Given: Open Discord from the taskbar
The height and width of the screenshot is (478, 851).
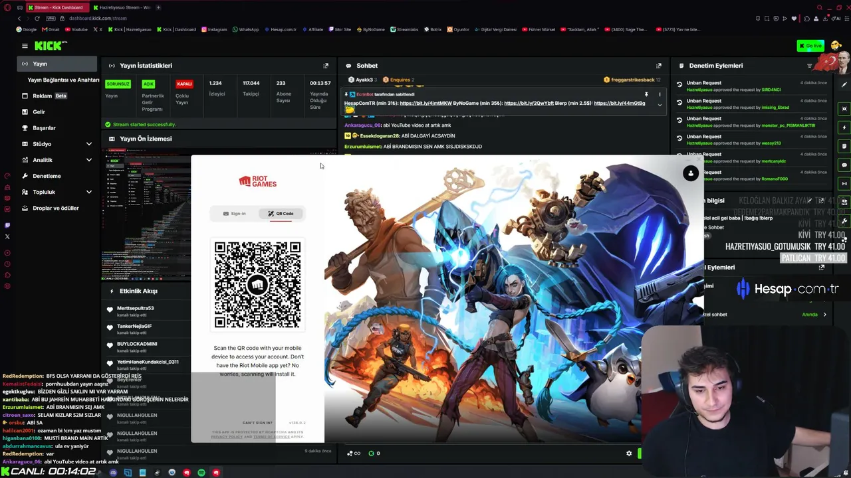Looking at the screenshot, I should (x=113, y=473).
